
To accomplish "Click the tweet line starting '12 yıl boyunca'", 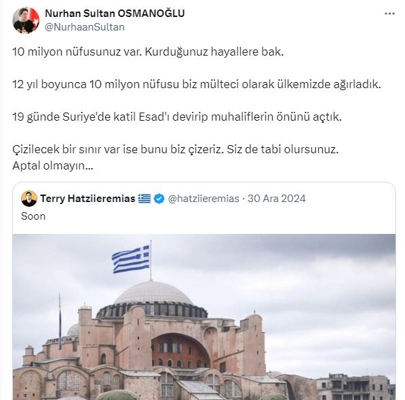I will point(197,84).
